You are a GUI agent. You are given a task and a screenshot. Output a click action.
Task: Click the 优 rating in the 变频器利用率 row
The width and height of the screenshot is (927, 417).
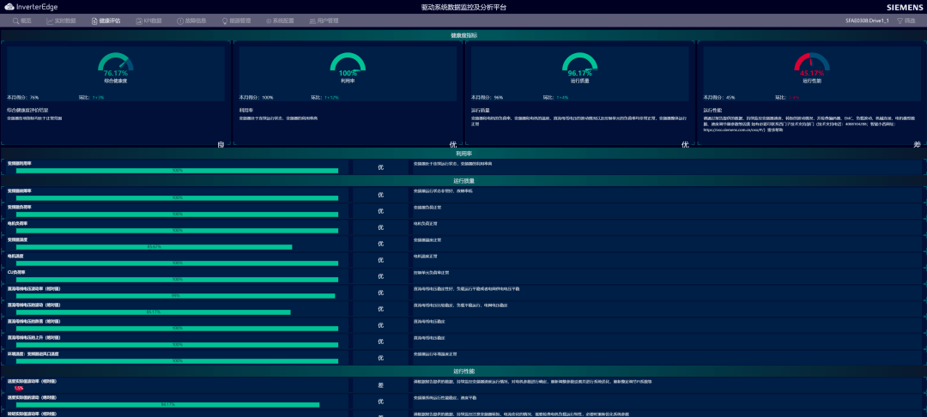click(x=381, y=168)
